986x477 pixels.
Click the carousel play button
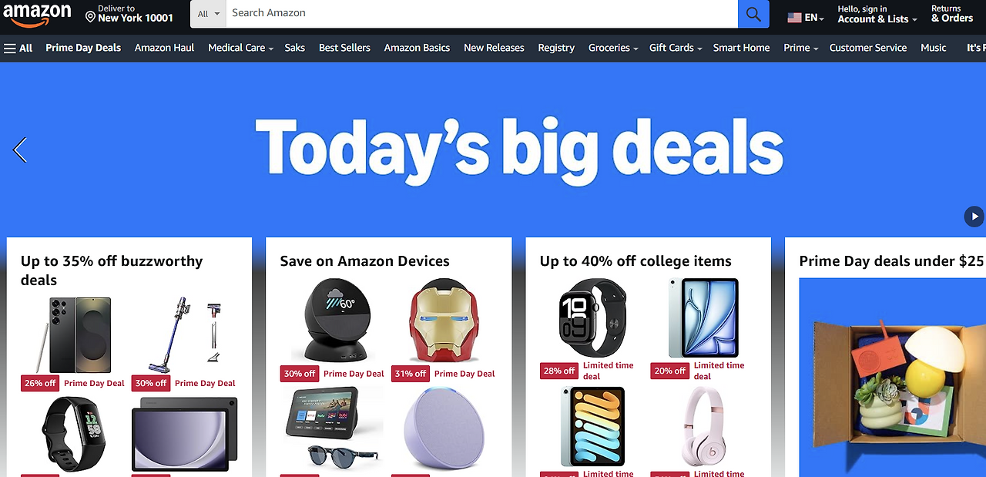(974, 217)
